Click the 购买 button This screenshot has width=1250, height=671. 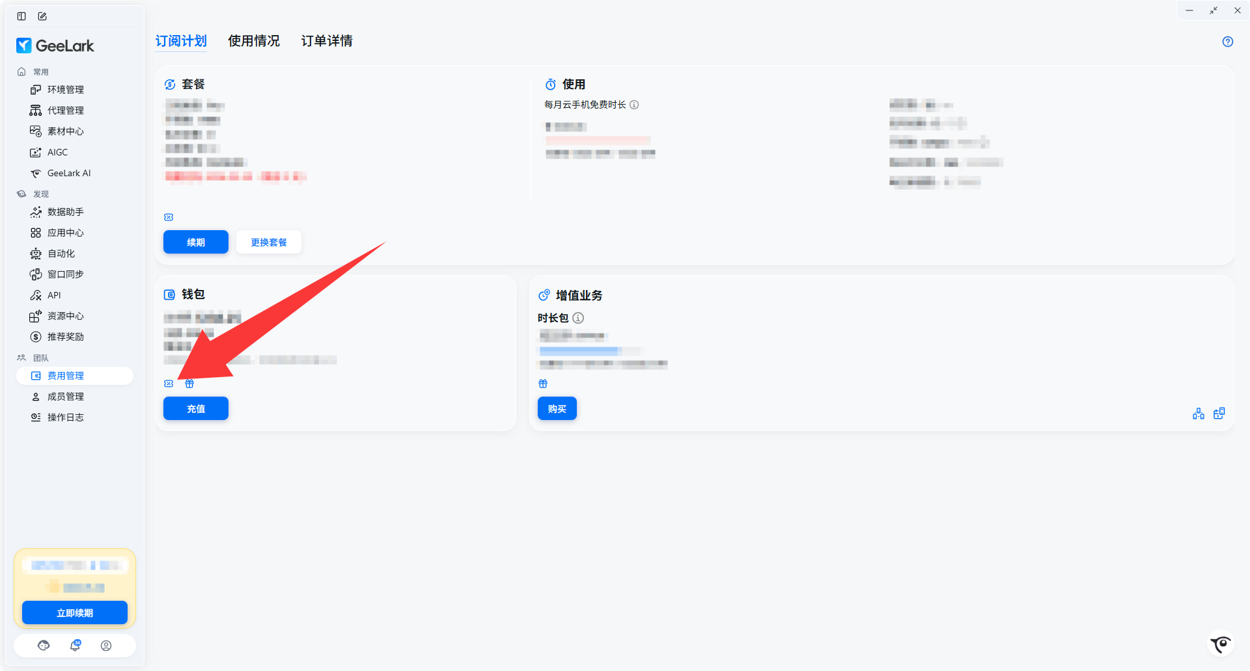557,408
